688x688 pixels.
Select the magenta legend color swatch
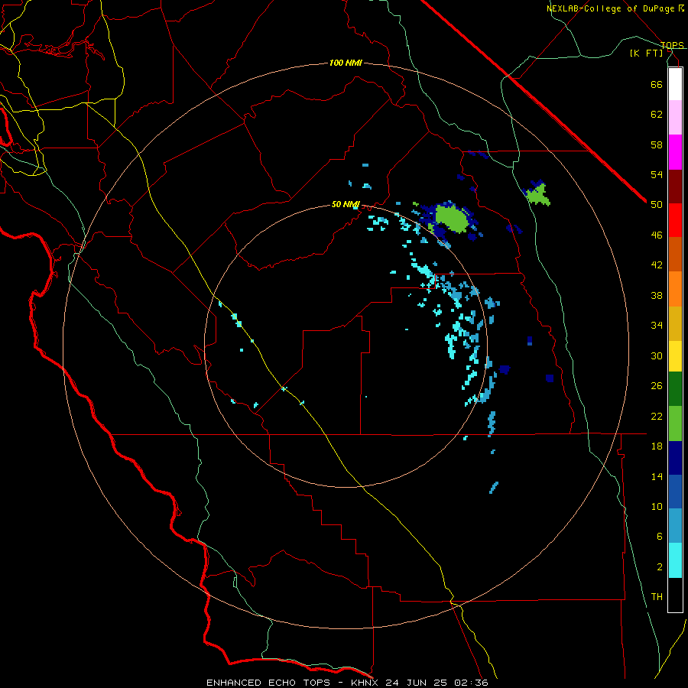(675, 152)
